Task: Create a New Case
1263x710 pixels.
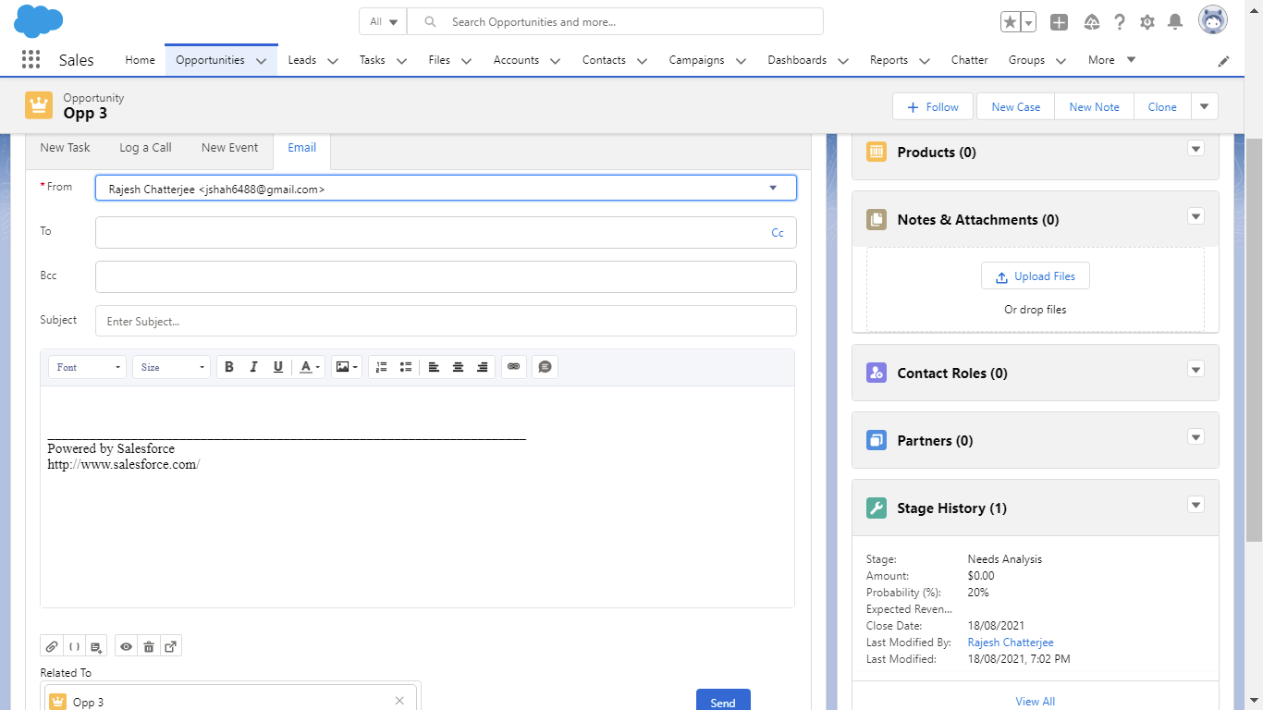Action: point(1016,106)
